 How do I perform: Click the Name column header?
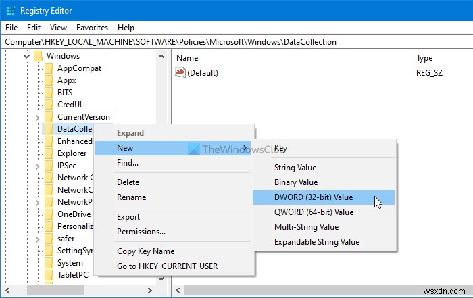pyautogui.click(x=292, y=58)
